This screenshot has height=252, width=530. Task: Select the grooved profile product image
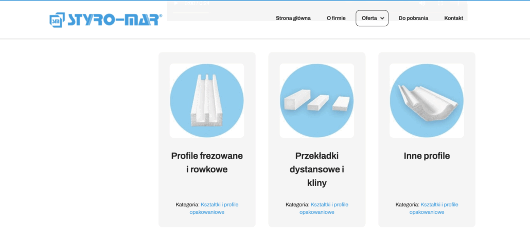pyautogui.click(x=207, y=101)
